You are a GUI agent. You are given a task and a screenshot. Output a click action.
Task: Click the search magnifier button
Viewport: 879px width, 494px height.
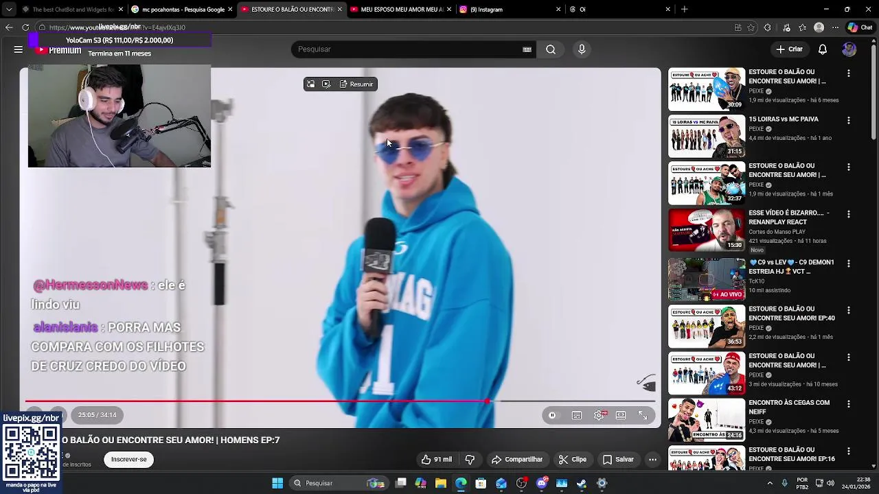pyautogui.click(x=551, y=49)
